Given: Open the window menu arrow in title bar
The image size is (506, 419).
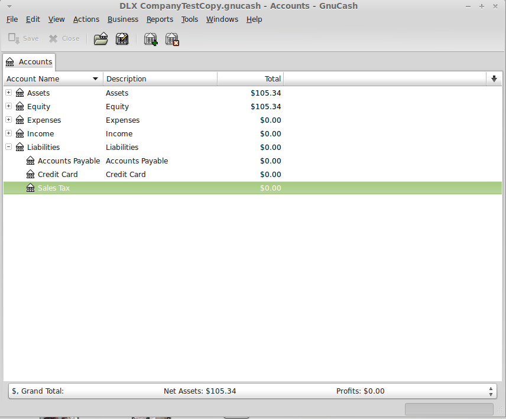Looking at the screenshot, I should coord(9,6).
